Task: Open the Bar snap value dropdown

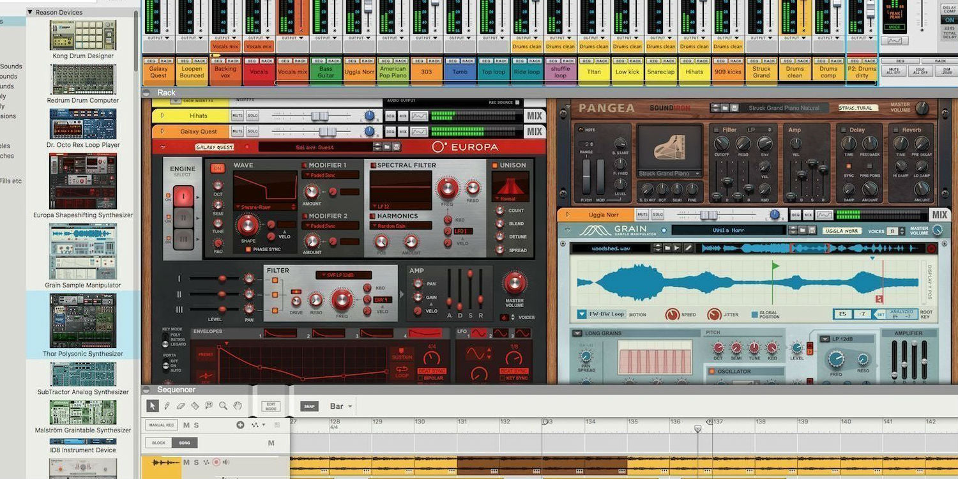Action: point(341,406)
